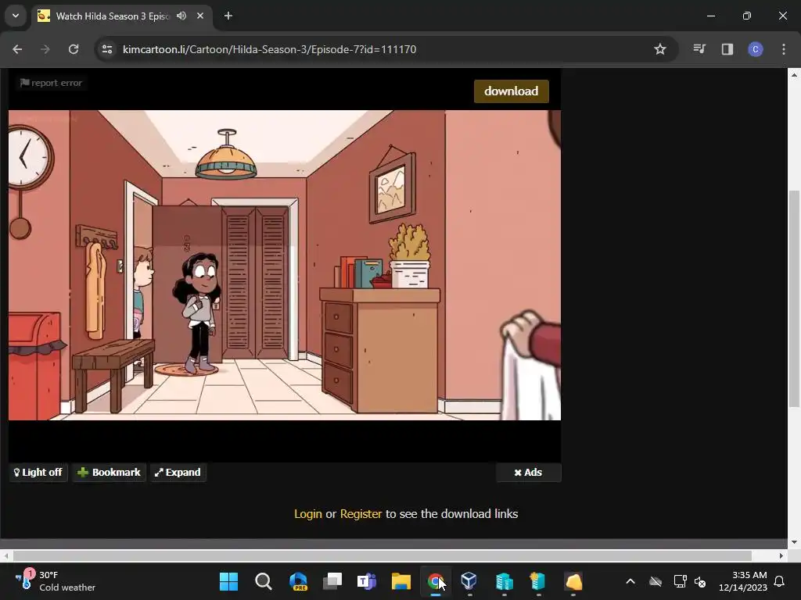Click the scroll down arrow
Image resolution: width=801 pixels, height=600 pixels.
794,542
